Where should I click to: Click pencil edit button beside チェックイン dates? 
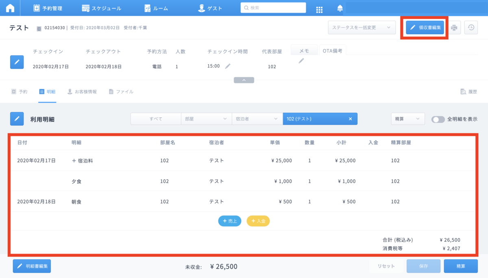(x=17, y=62)
